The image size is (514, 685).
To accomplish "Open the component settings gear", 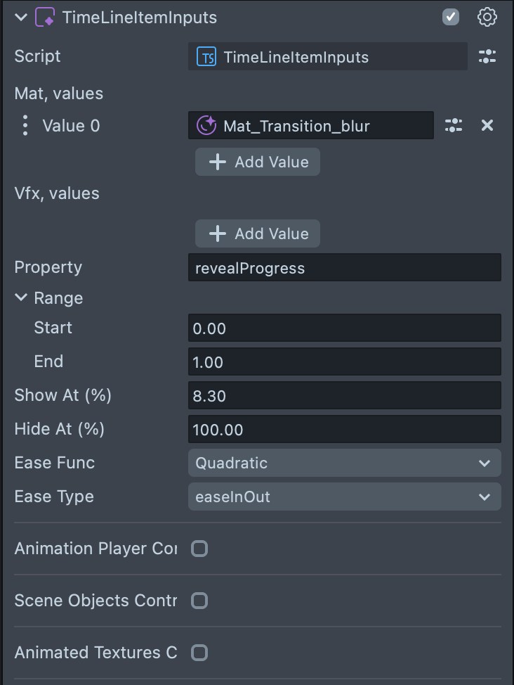I will (487, 18).
